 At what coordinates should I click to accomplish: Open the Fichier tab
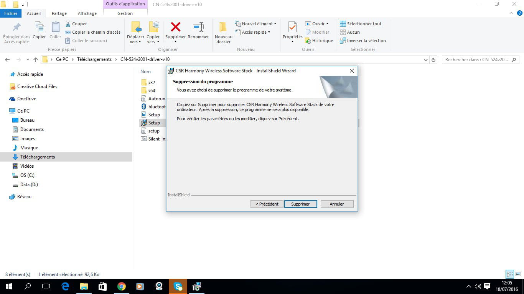(11, 13)
